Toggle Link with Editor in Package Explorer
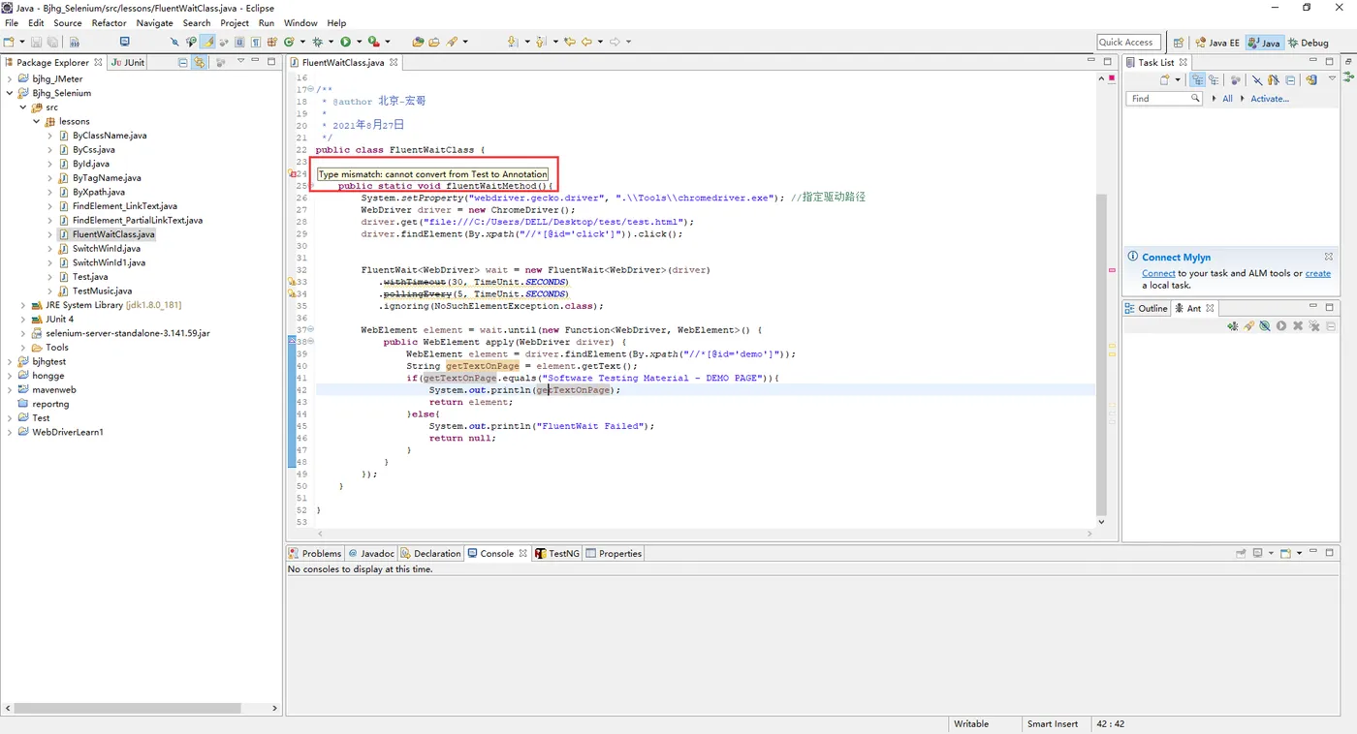Viewport: 1357px width, 734px height. pyautogui.click(x=199, y=62)
